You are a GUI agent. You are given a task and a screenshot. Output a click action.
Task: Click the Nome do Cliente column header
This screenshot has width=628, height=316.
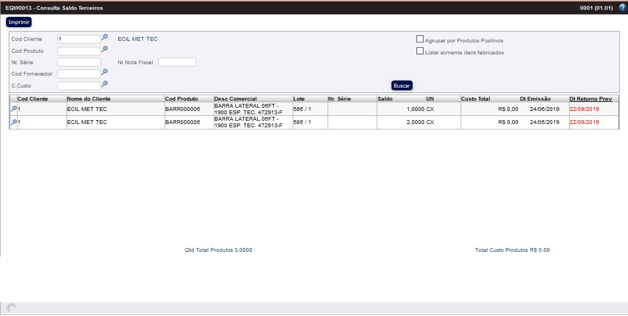coord(88,99)
